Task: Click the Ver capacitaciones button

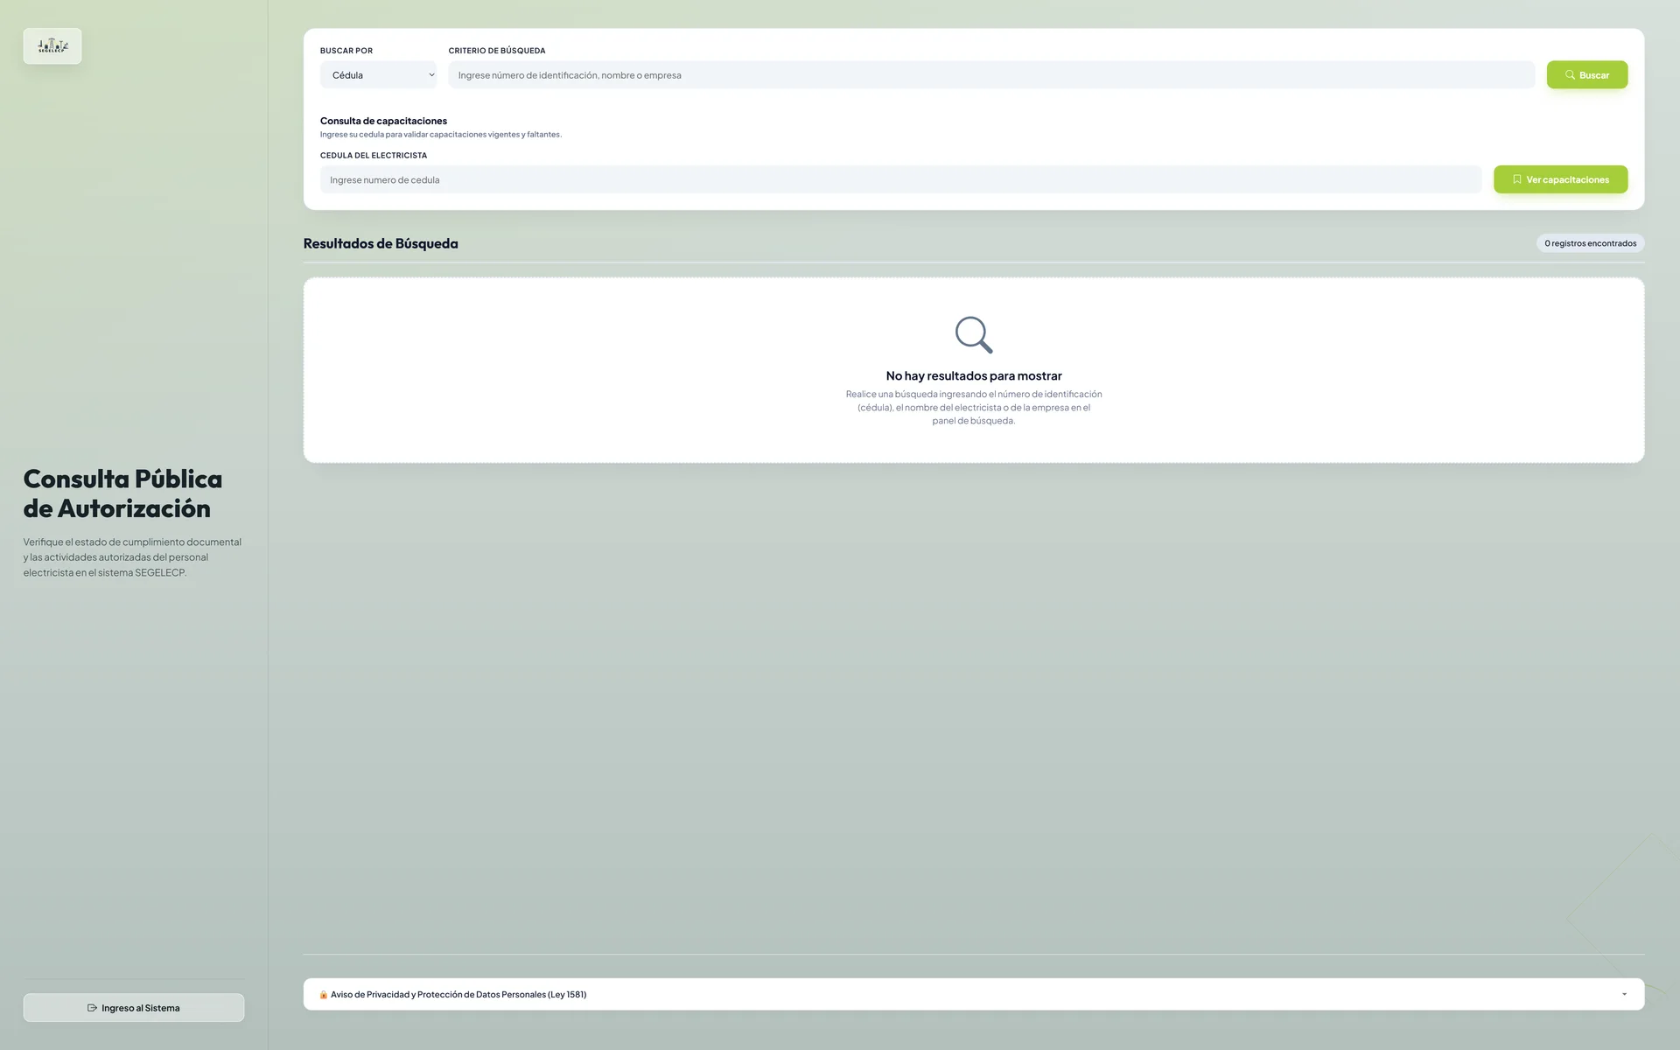Action: [x=1560, y=179]
